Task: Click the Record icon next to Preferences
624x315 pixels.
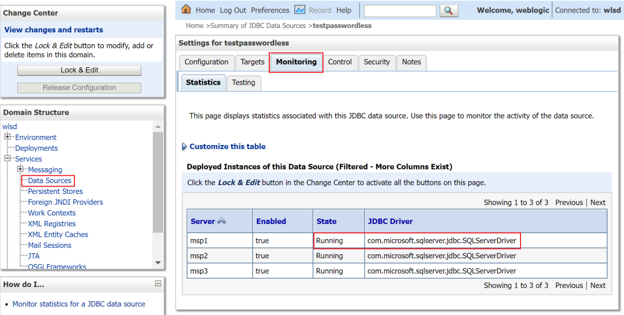Action: pos(299,9)
